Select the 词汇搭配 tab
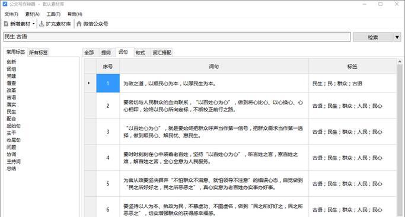The width and height of the screenshot is (405, 217). (x=162, y=53)
